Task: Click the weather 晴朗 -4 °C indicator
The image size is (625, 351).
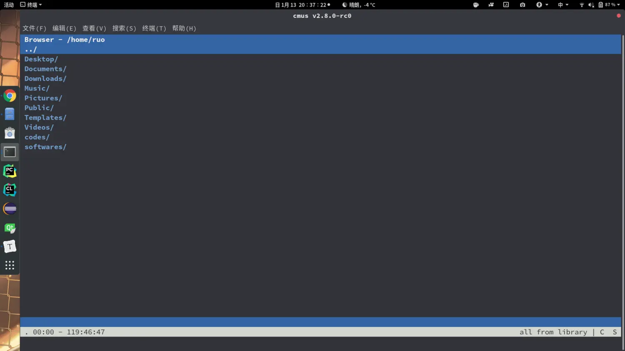Action: pyautogui.click(x=359, y=5)
